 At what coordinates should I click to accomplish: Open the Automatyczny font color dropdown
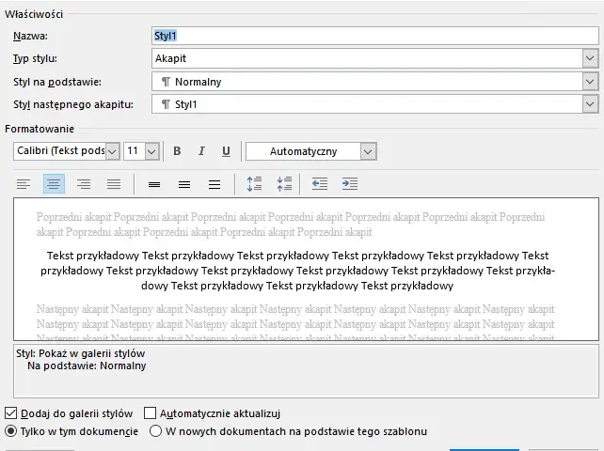368,151
